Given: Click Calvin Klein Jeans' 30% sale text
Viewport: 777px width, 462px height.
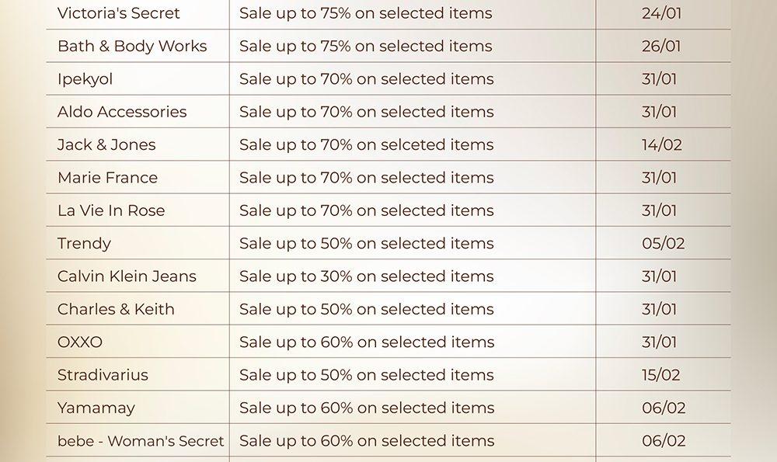Looking at the screenshot, I should 366,276.
